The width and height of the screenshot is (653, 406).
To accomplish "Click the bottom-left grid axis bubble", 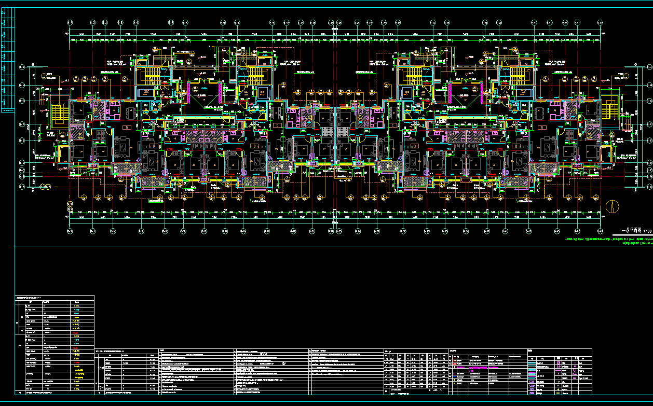I will pos(70,231).
